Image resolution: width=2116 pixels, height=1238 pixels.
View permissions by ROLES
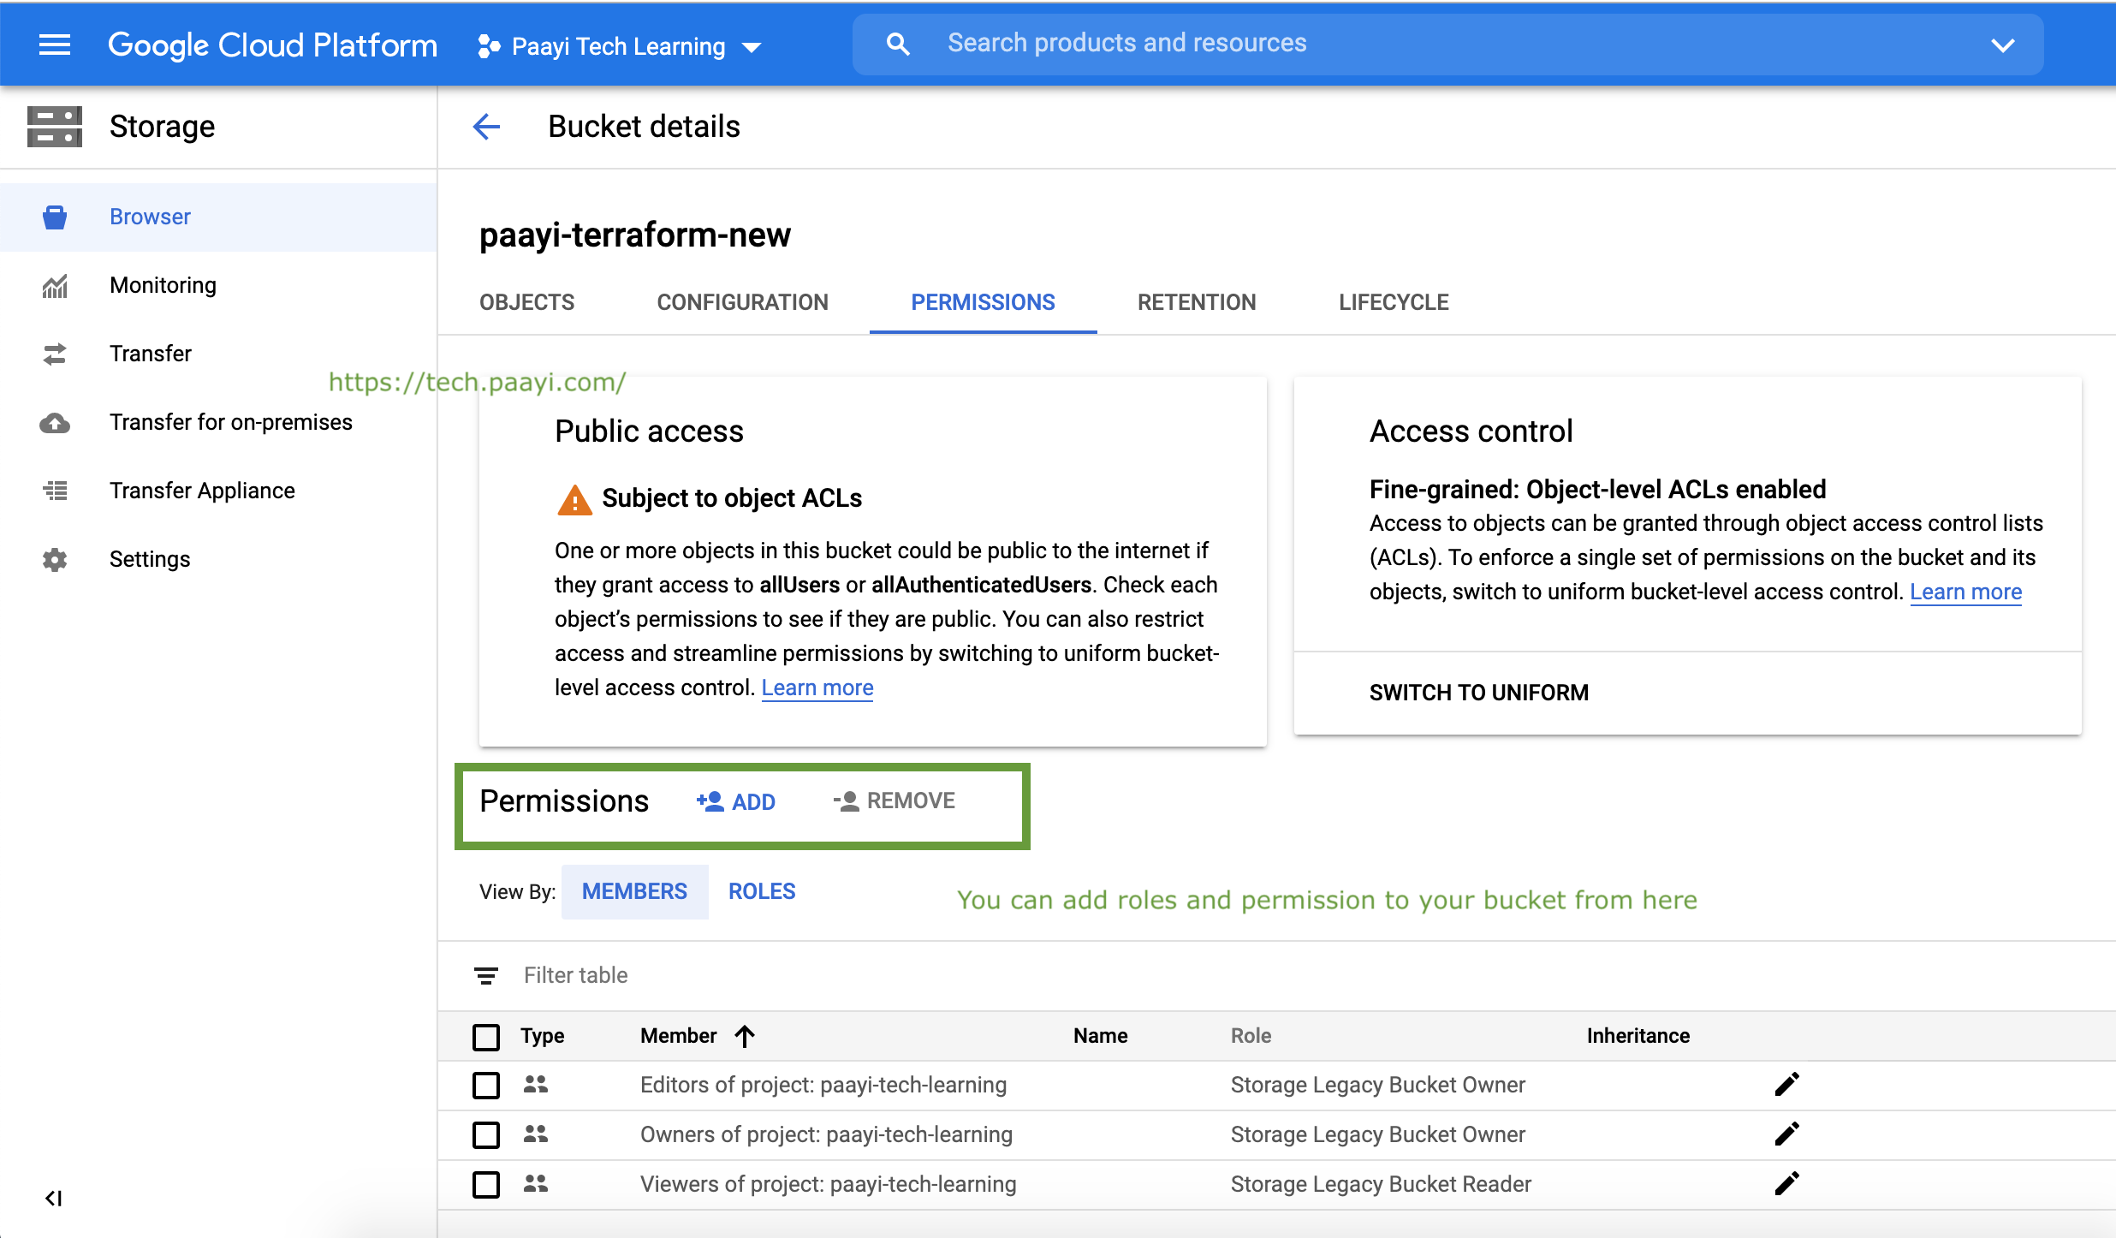click(x=762, y=891)
